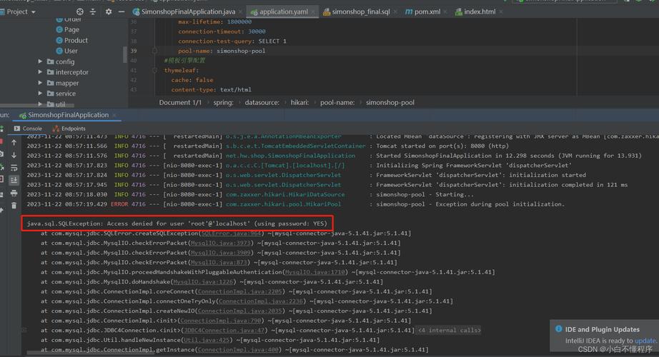Click the print icon in console toolbar
The image size is (659, 357).
(x=14, y=193)
